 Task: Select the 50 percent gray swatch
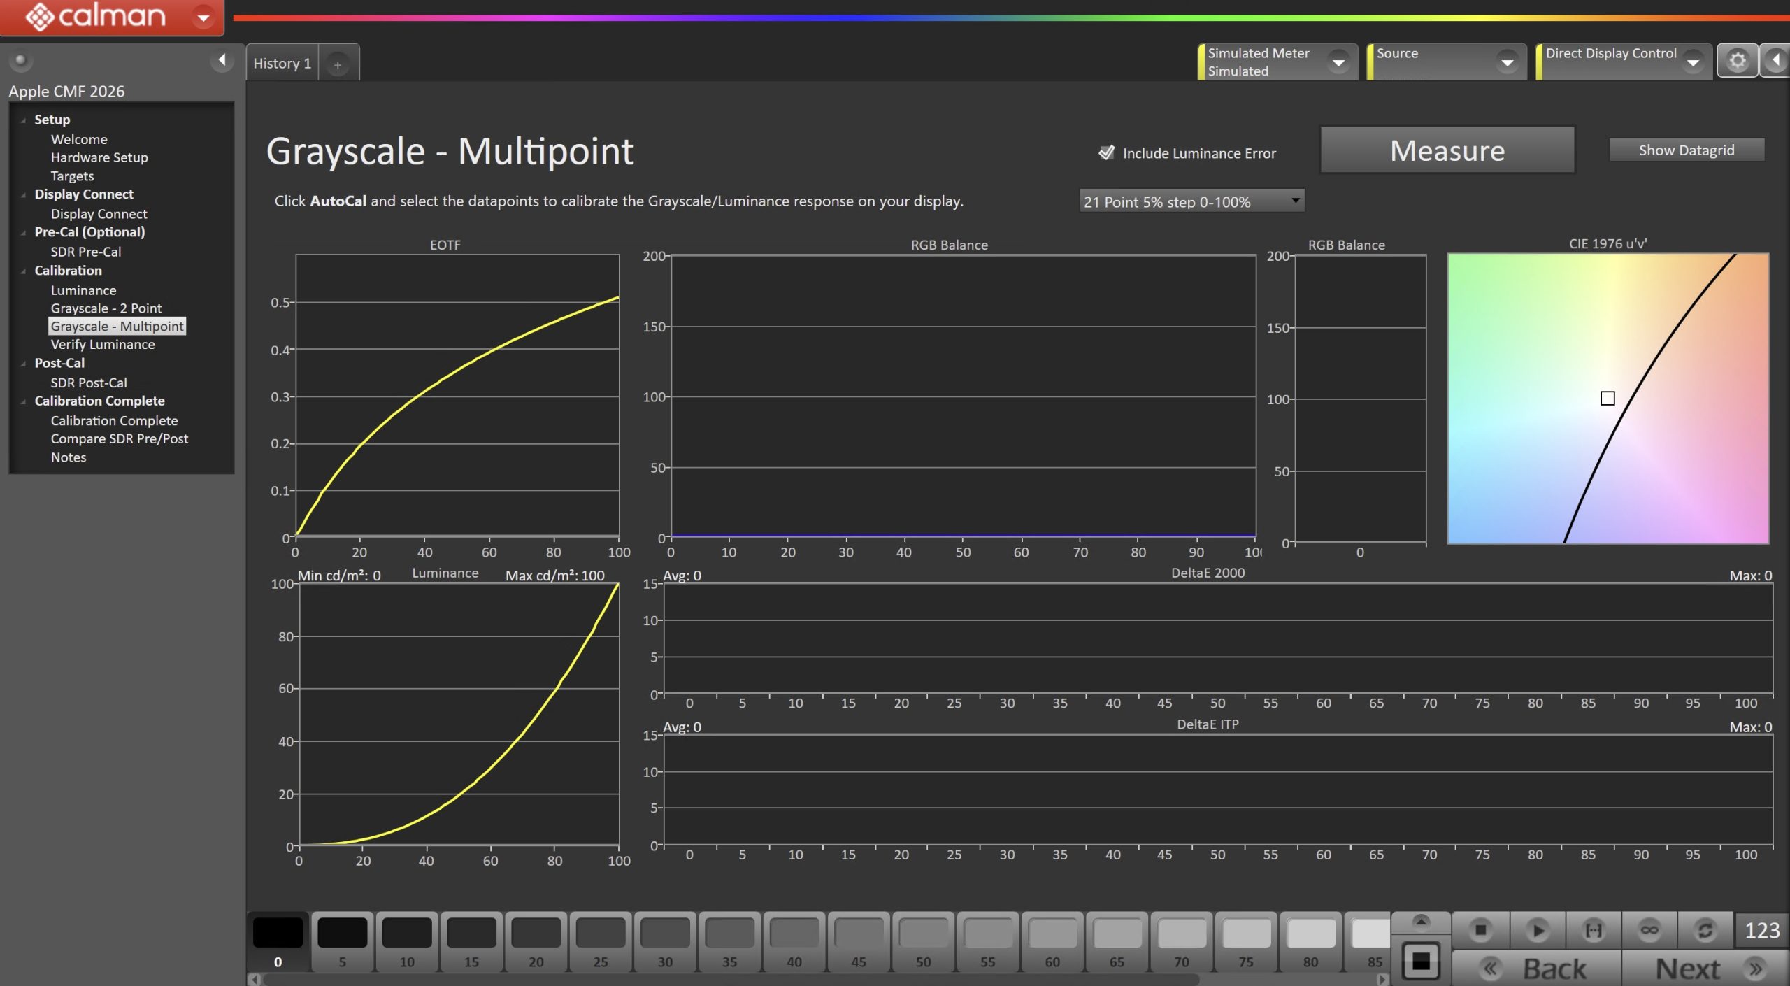pos(923,941)
